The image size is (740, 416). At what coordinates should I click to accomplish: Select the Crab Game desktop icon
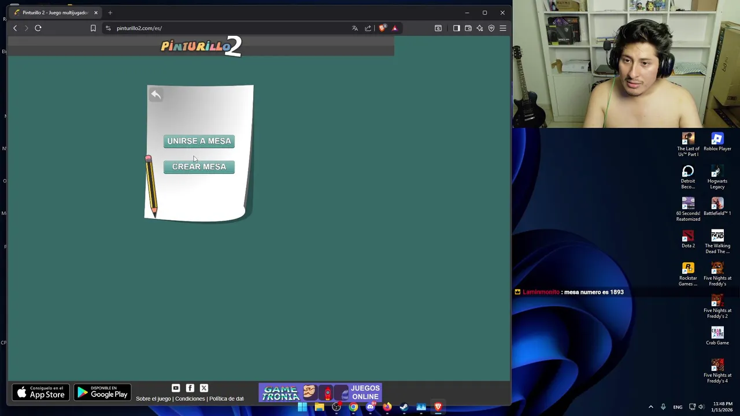point(717,336)
